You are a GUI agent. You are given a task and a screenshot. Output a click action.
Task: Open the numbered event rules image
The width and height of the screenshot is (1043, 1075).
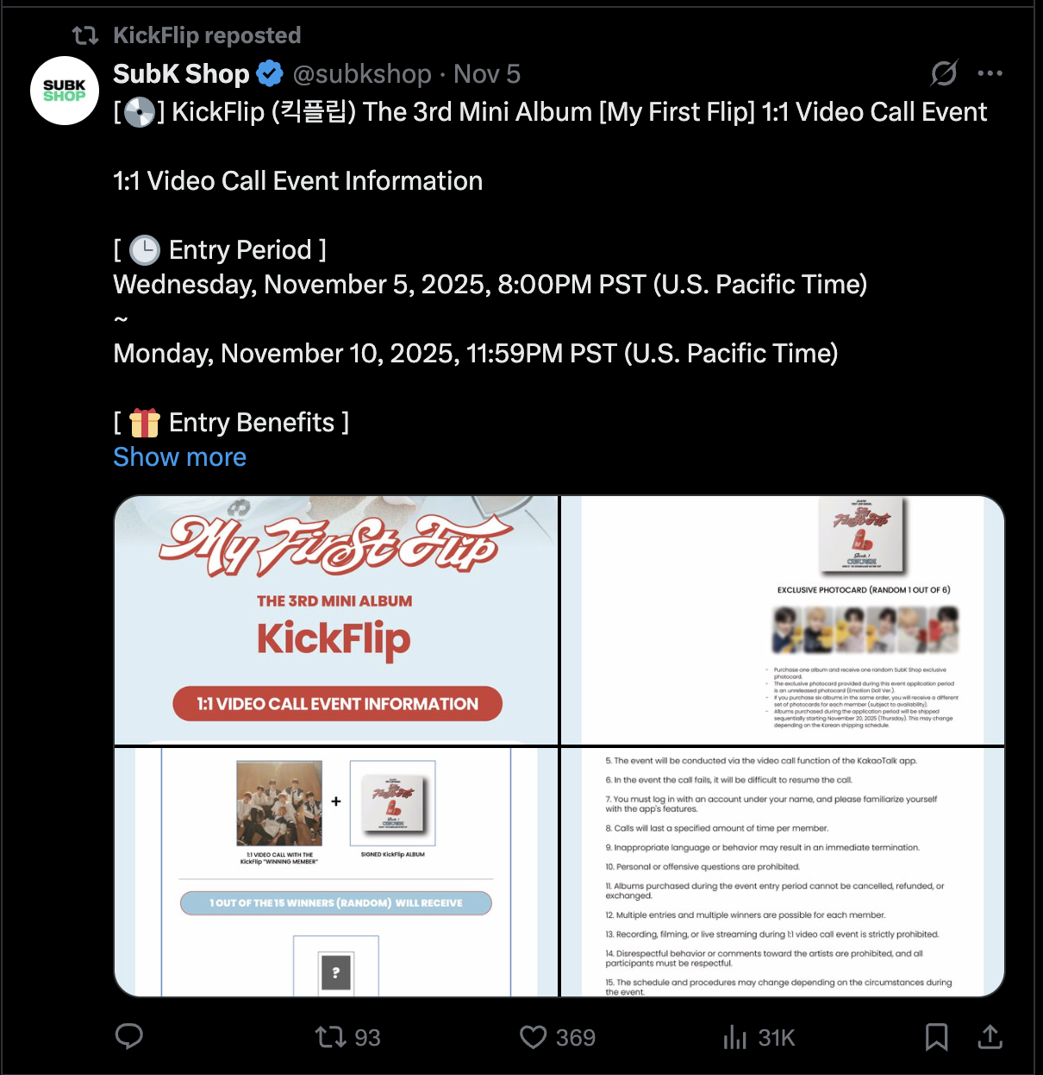[x=783, y=872]
